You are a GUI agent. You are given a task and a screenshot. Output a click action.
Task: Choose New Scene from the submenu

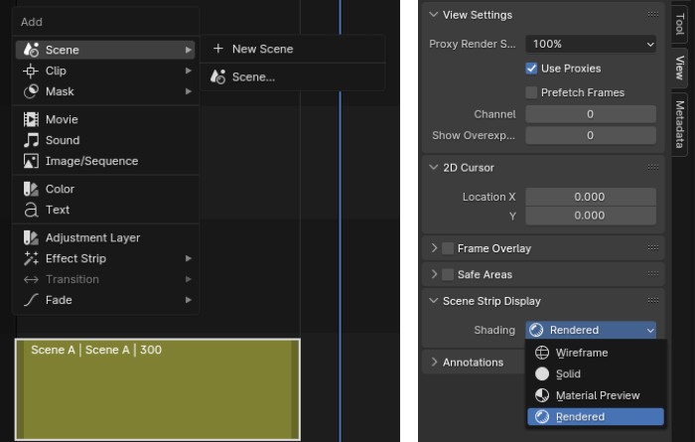[293, 49]
